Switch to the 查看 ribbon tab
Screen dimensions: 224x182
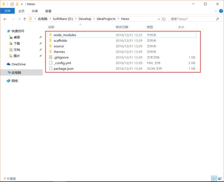(x=48, y=11)
